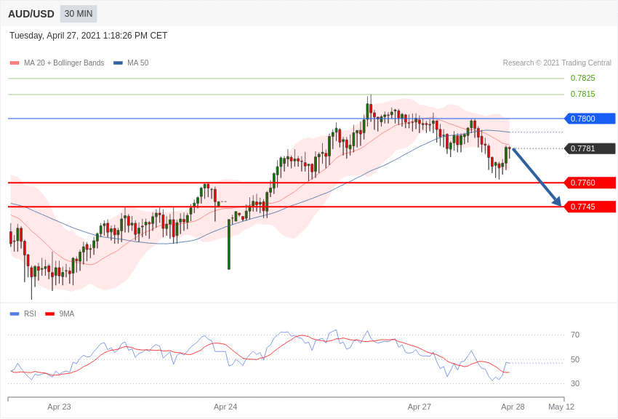Click the Apr 28 date axis label
The height and width of the screenshot is (419, 618).
[x=513, y=407]
